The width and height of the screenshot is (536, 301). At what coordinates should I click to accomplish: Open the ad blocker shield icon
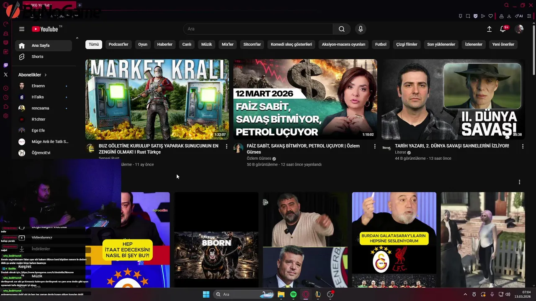point(475,16)
